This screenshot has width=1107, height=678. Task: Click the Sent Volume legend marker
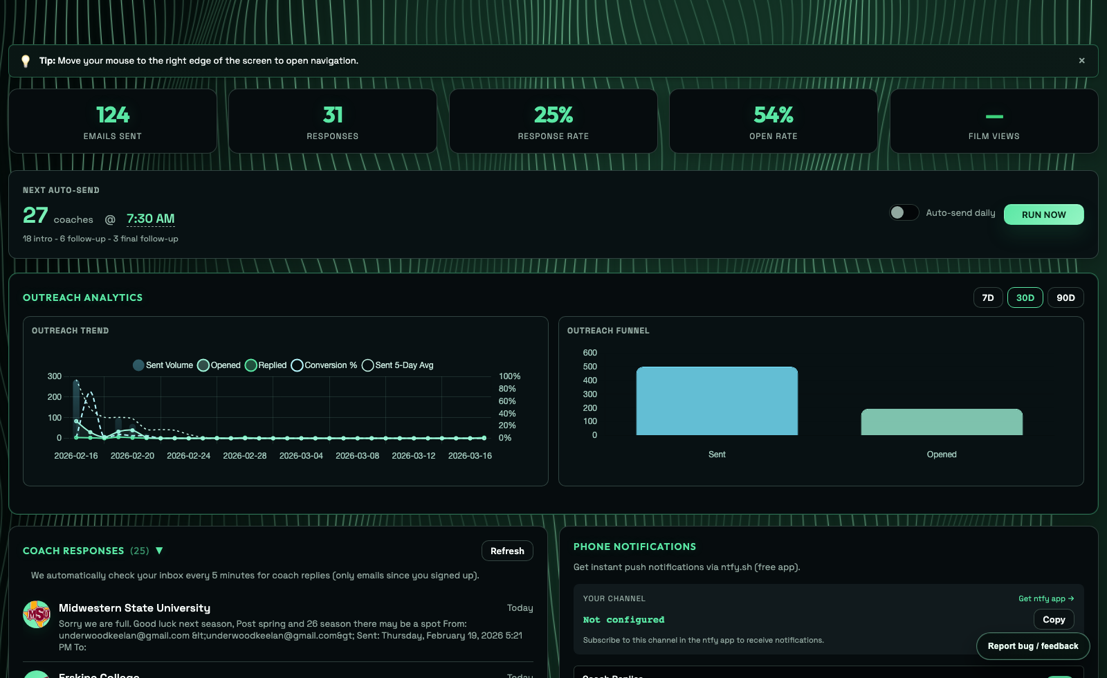[x=138, y=365]
